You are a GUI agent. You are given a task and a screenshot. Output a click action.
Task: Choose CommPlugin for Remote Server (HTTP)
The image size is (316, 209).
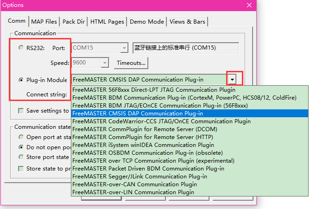coord(190,137)
